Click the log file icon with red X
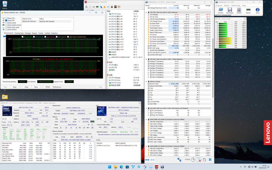Screen dimensions: 272x170 pos(199,160)
